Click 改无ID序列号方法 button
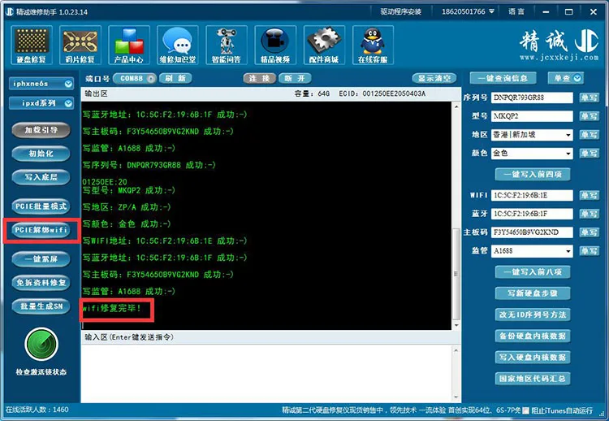 coord(533,315)
